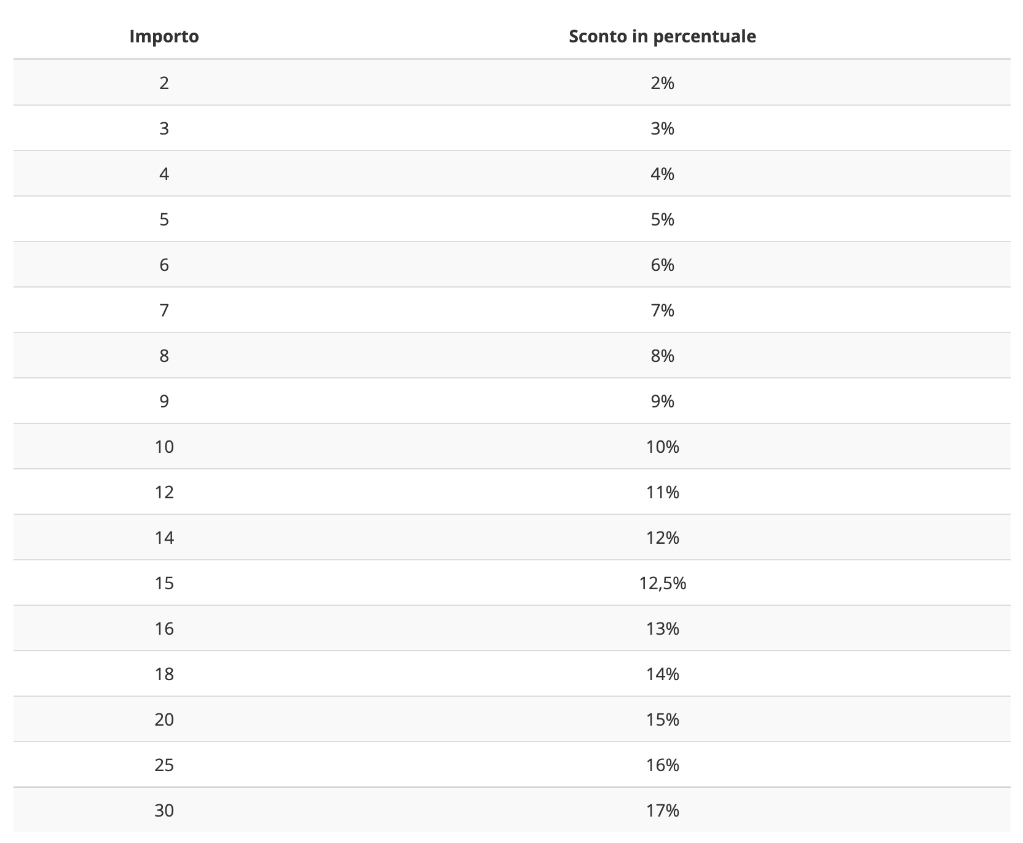
Task: Click the 10% discount cell
Action: pos(662,447)
